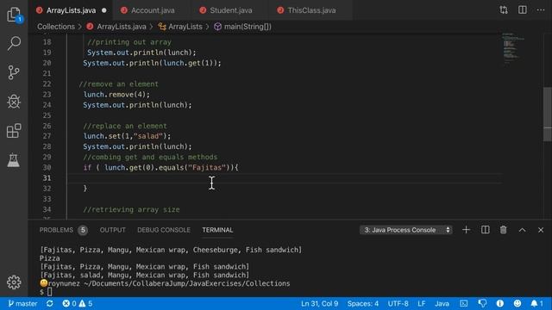Change indentation via Spaces: 4
552x310 pixels.
pyautogui.click(x=362, y=304)
